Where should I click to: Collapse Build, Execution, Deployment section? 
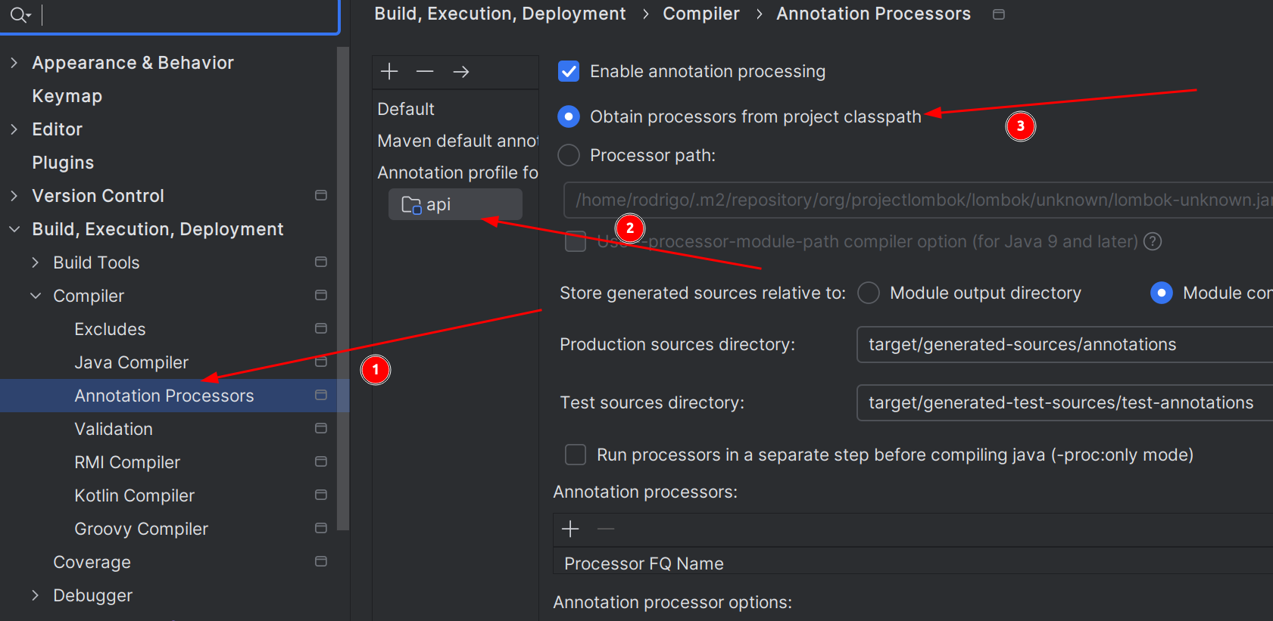click(14, 229)
